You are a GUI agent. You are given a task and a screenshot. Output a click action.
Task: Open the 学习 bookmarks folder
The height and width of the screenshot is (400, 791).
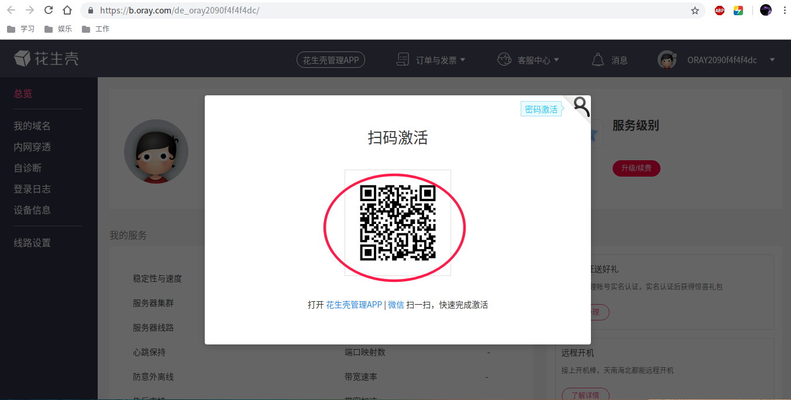point(21,29)
